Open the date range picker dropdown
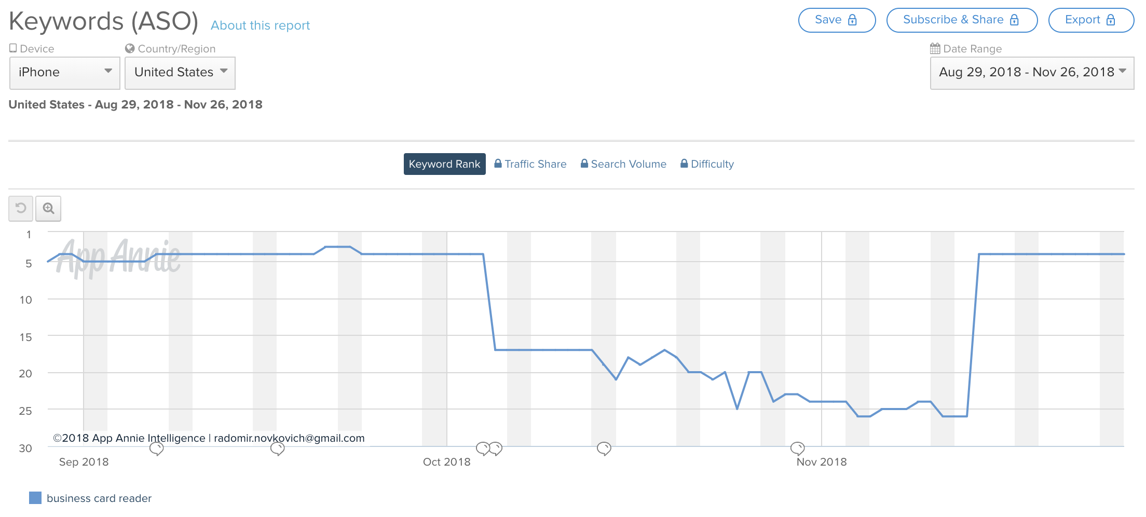 coord(1032,73)
